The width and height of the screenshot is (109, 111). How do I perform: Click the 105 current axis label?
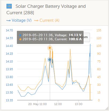pos(99,46)
